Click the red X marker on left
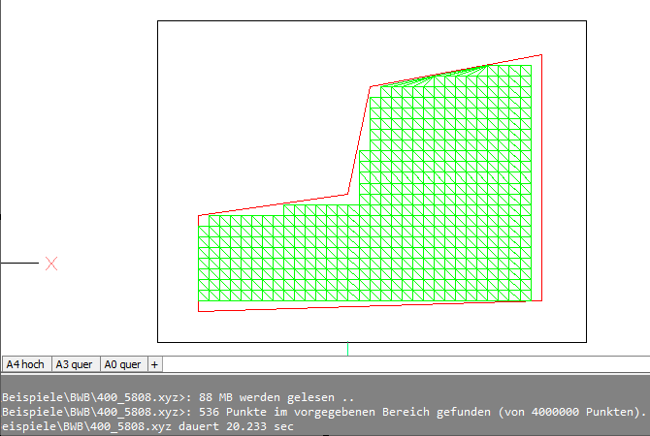Image resolution: width=650 pixels, height=436 pixels. pos(51,263)
